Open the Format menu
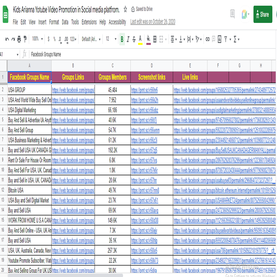Image resolution: width=277 pixels, height=277 pixels. click(x=54, y=22)
